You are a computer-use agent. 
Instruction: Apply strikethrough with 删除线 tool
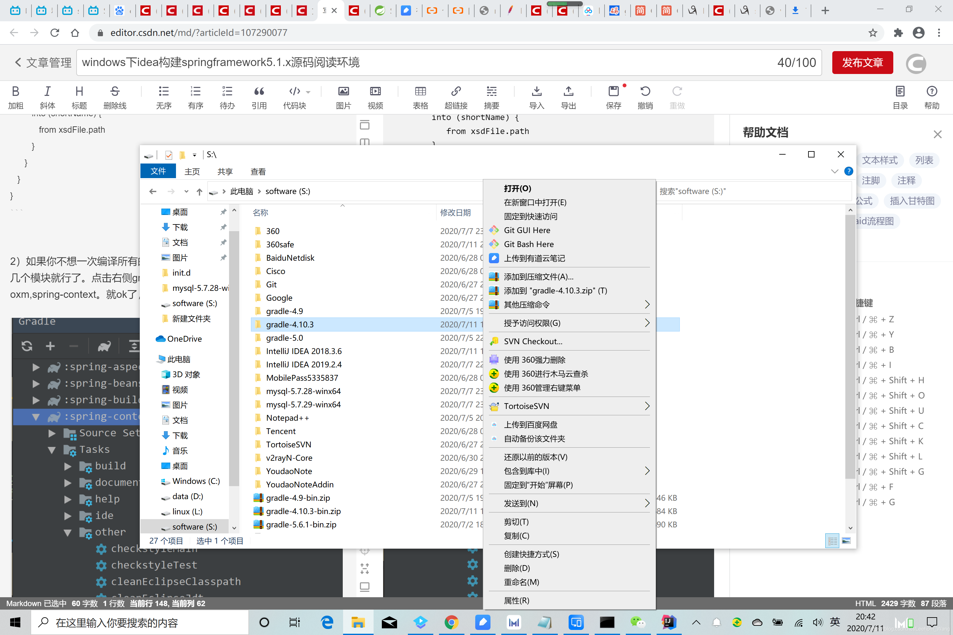(x=115, y=97)
